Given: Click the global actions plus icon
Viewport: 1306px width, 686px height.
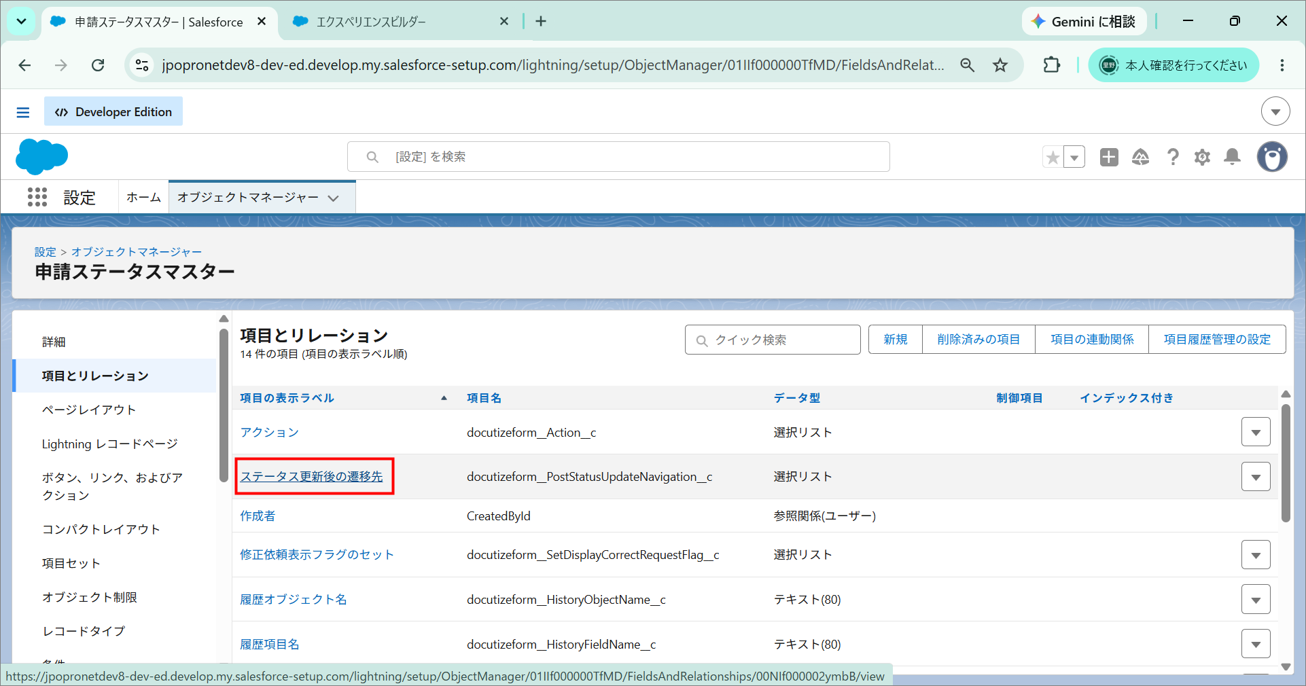Looking at the screenshot, I should point(1109,157).
